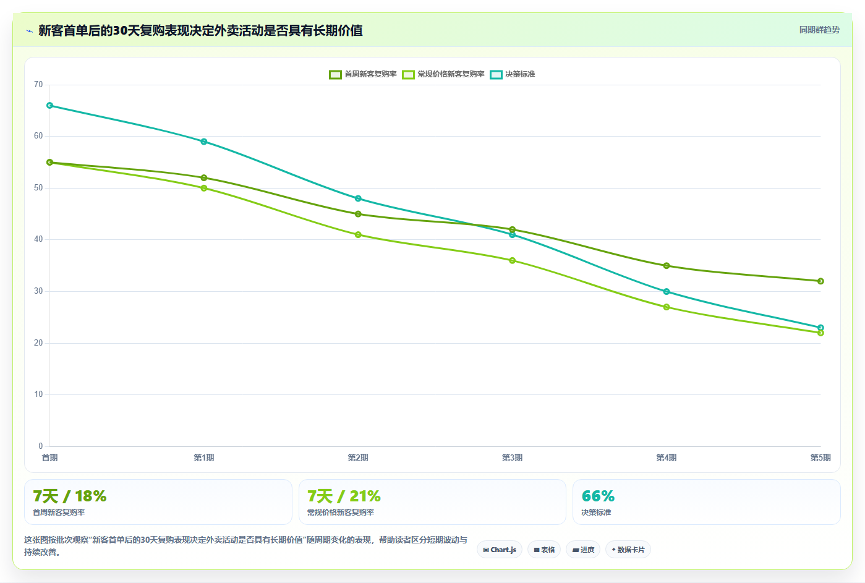865x583 pixels.
Task: Click the 决策标准 point at 第4期 (30)
Action: (667, 292)
